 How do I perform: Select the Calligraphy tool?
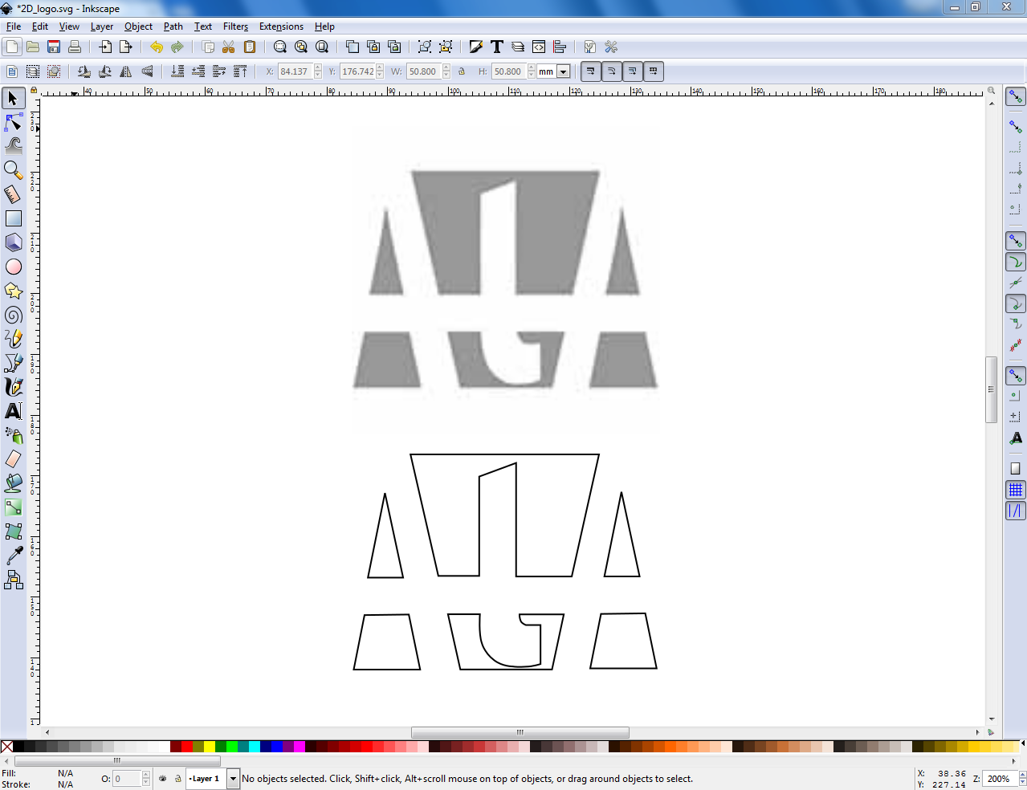[14, 387]
